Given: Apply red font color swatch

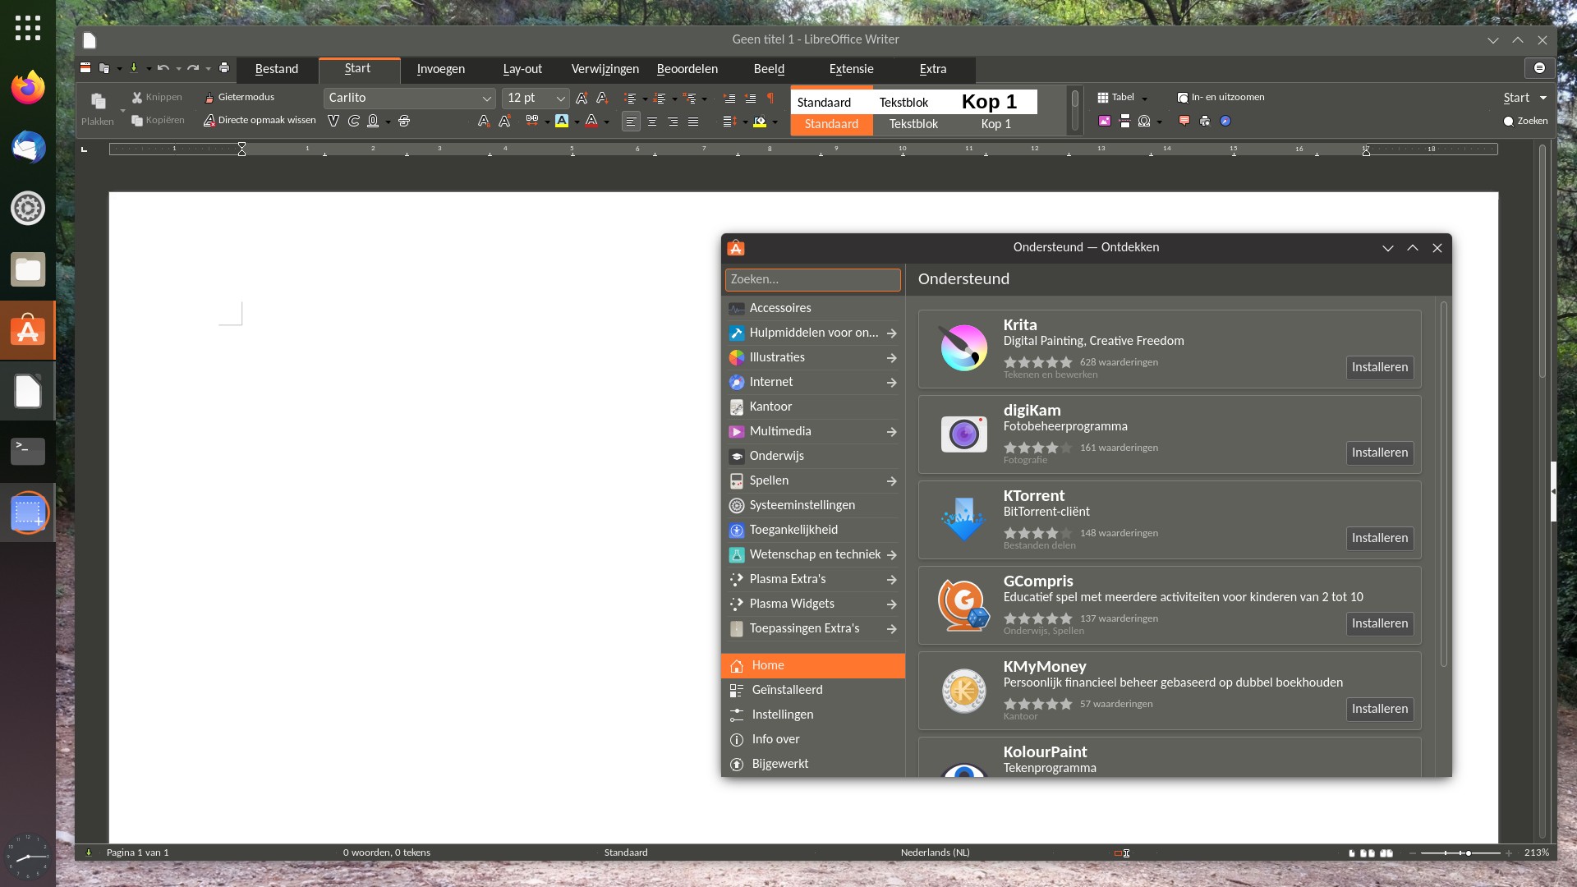Looking at the screenshot, I should click(591, 121).
